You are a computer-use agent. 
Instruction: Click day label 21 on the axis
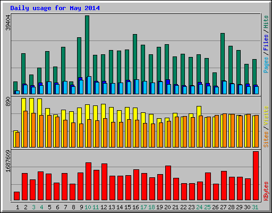[175, 207]
